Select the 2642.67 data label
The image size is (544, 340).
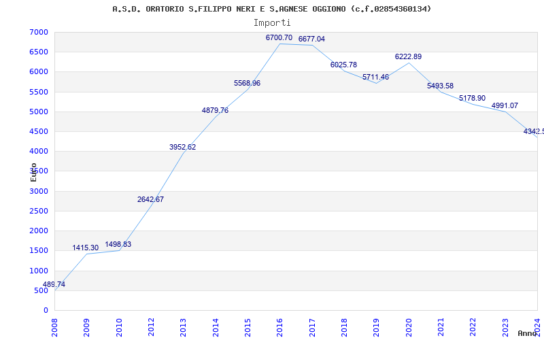pos(150,199)
